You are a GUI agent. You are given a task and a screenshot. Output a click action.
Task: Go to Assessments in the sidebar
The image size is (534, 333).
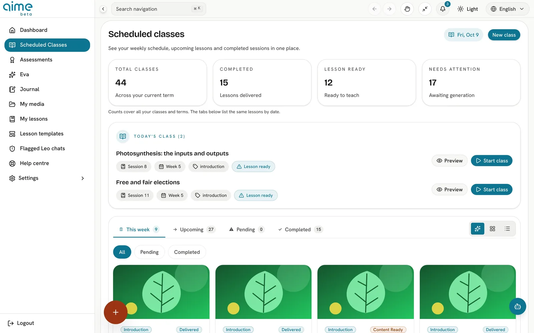47,60
